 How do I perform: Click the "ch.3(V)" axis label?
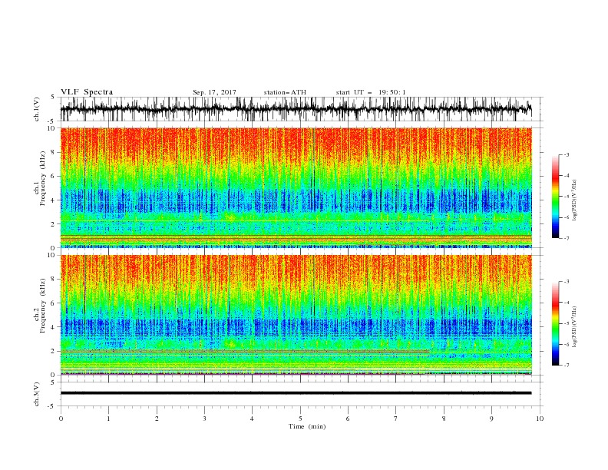point(37,394)
